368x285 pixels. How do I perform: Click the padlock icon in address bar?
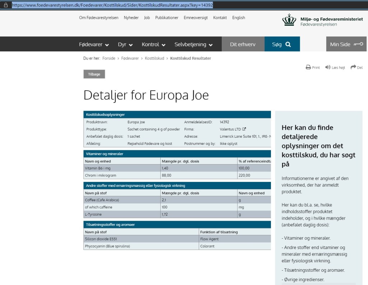pos(5,5)
